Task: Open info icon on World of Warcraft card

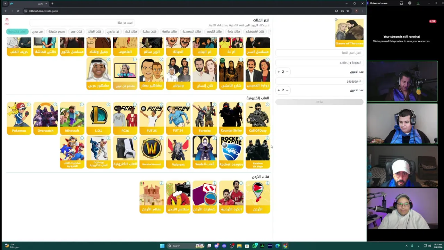Action: pyautogui.click(x=161, y=138)
